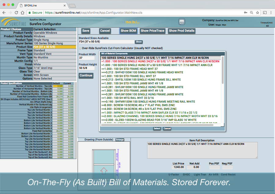The width and height of the screenshot is (275, 194).
Task: Open the How Do I... help link
Action: [x=132, y=22]
